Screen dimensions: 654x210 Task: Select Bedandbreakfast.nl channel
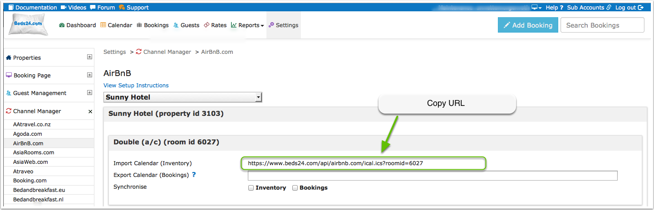(39, 200)
